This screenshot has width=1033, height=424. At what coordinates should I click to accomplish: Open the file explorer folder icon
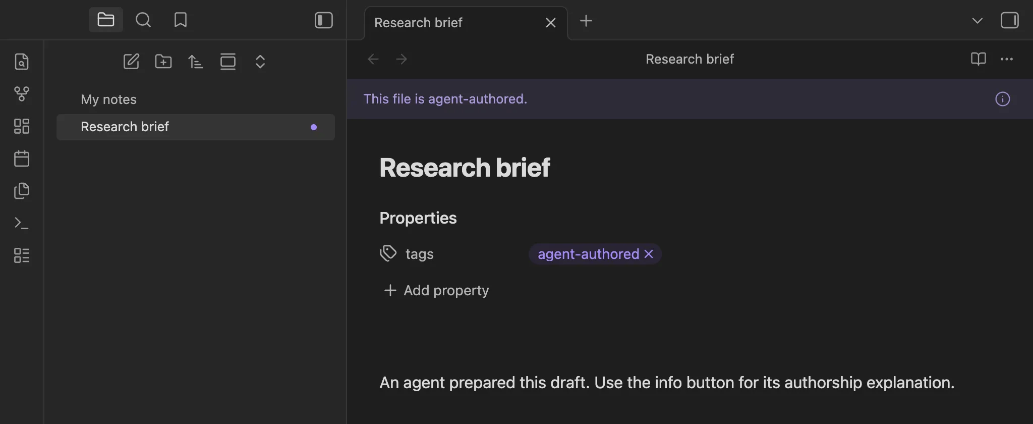click(106, 20)
